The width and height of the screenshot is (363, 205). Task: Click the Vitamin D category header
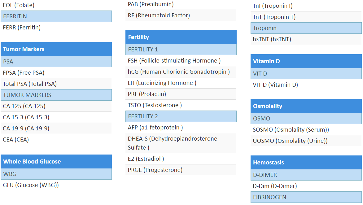tap(306, 61)
